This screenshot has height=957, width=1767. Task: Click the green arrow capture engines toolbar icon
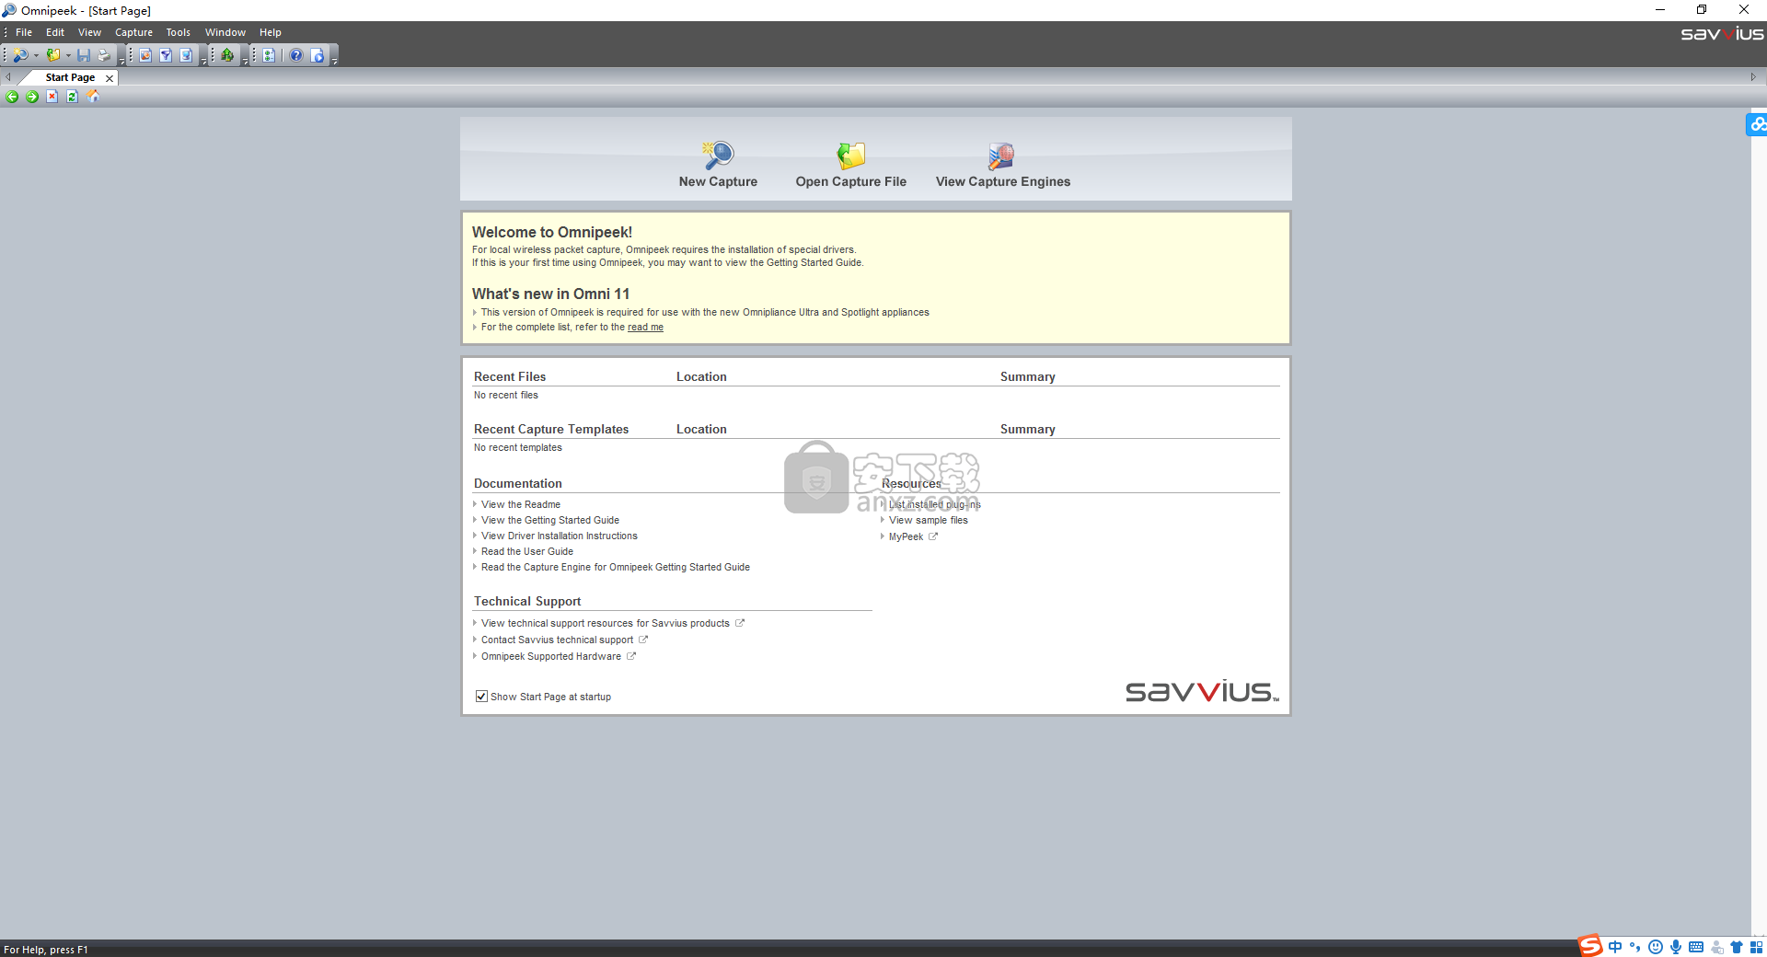point(227,55)
